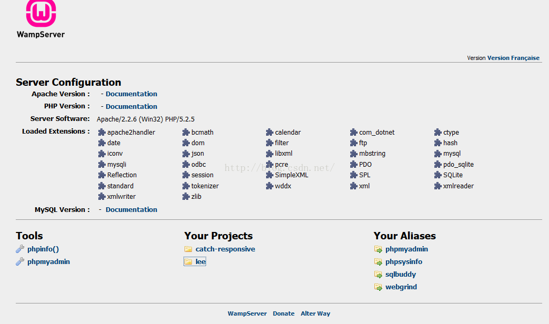Click the Donate footer link
Image resolution: width=549 pixels, height=324 pixels.
[x=283, y=313]
